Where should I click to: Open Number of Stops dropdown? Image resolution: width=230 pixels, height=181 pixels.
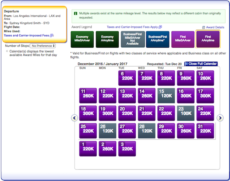[43, 46]
